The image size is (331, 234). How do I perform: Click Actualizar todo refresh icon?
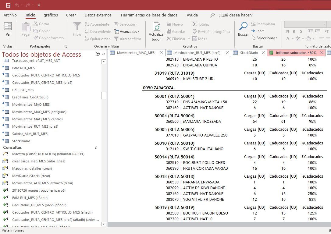156,27
